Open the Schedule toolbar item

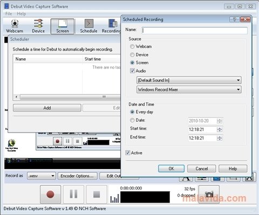[x=88, y=26]
